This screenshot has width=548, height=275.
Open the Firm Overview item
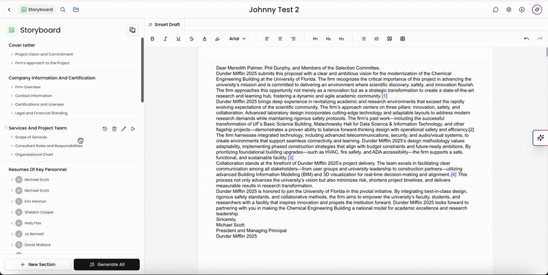click(28, 87)
